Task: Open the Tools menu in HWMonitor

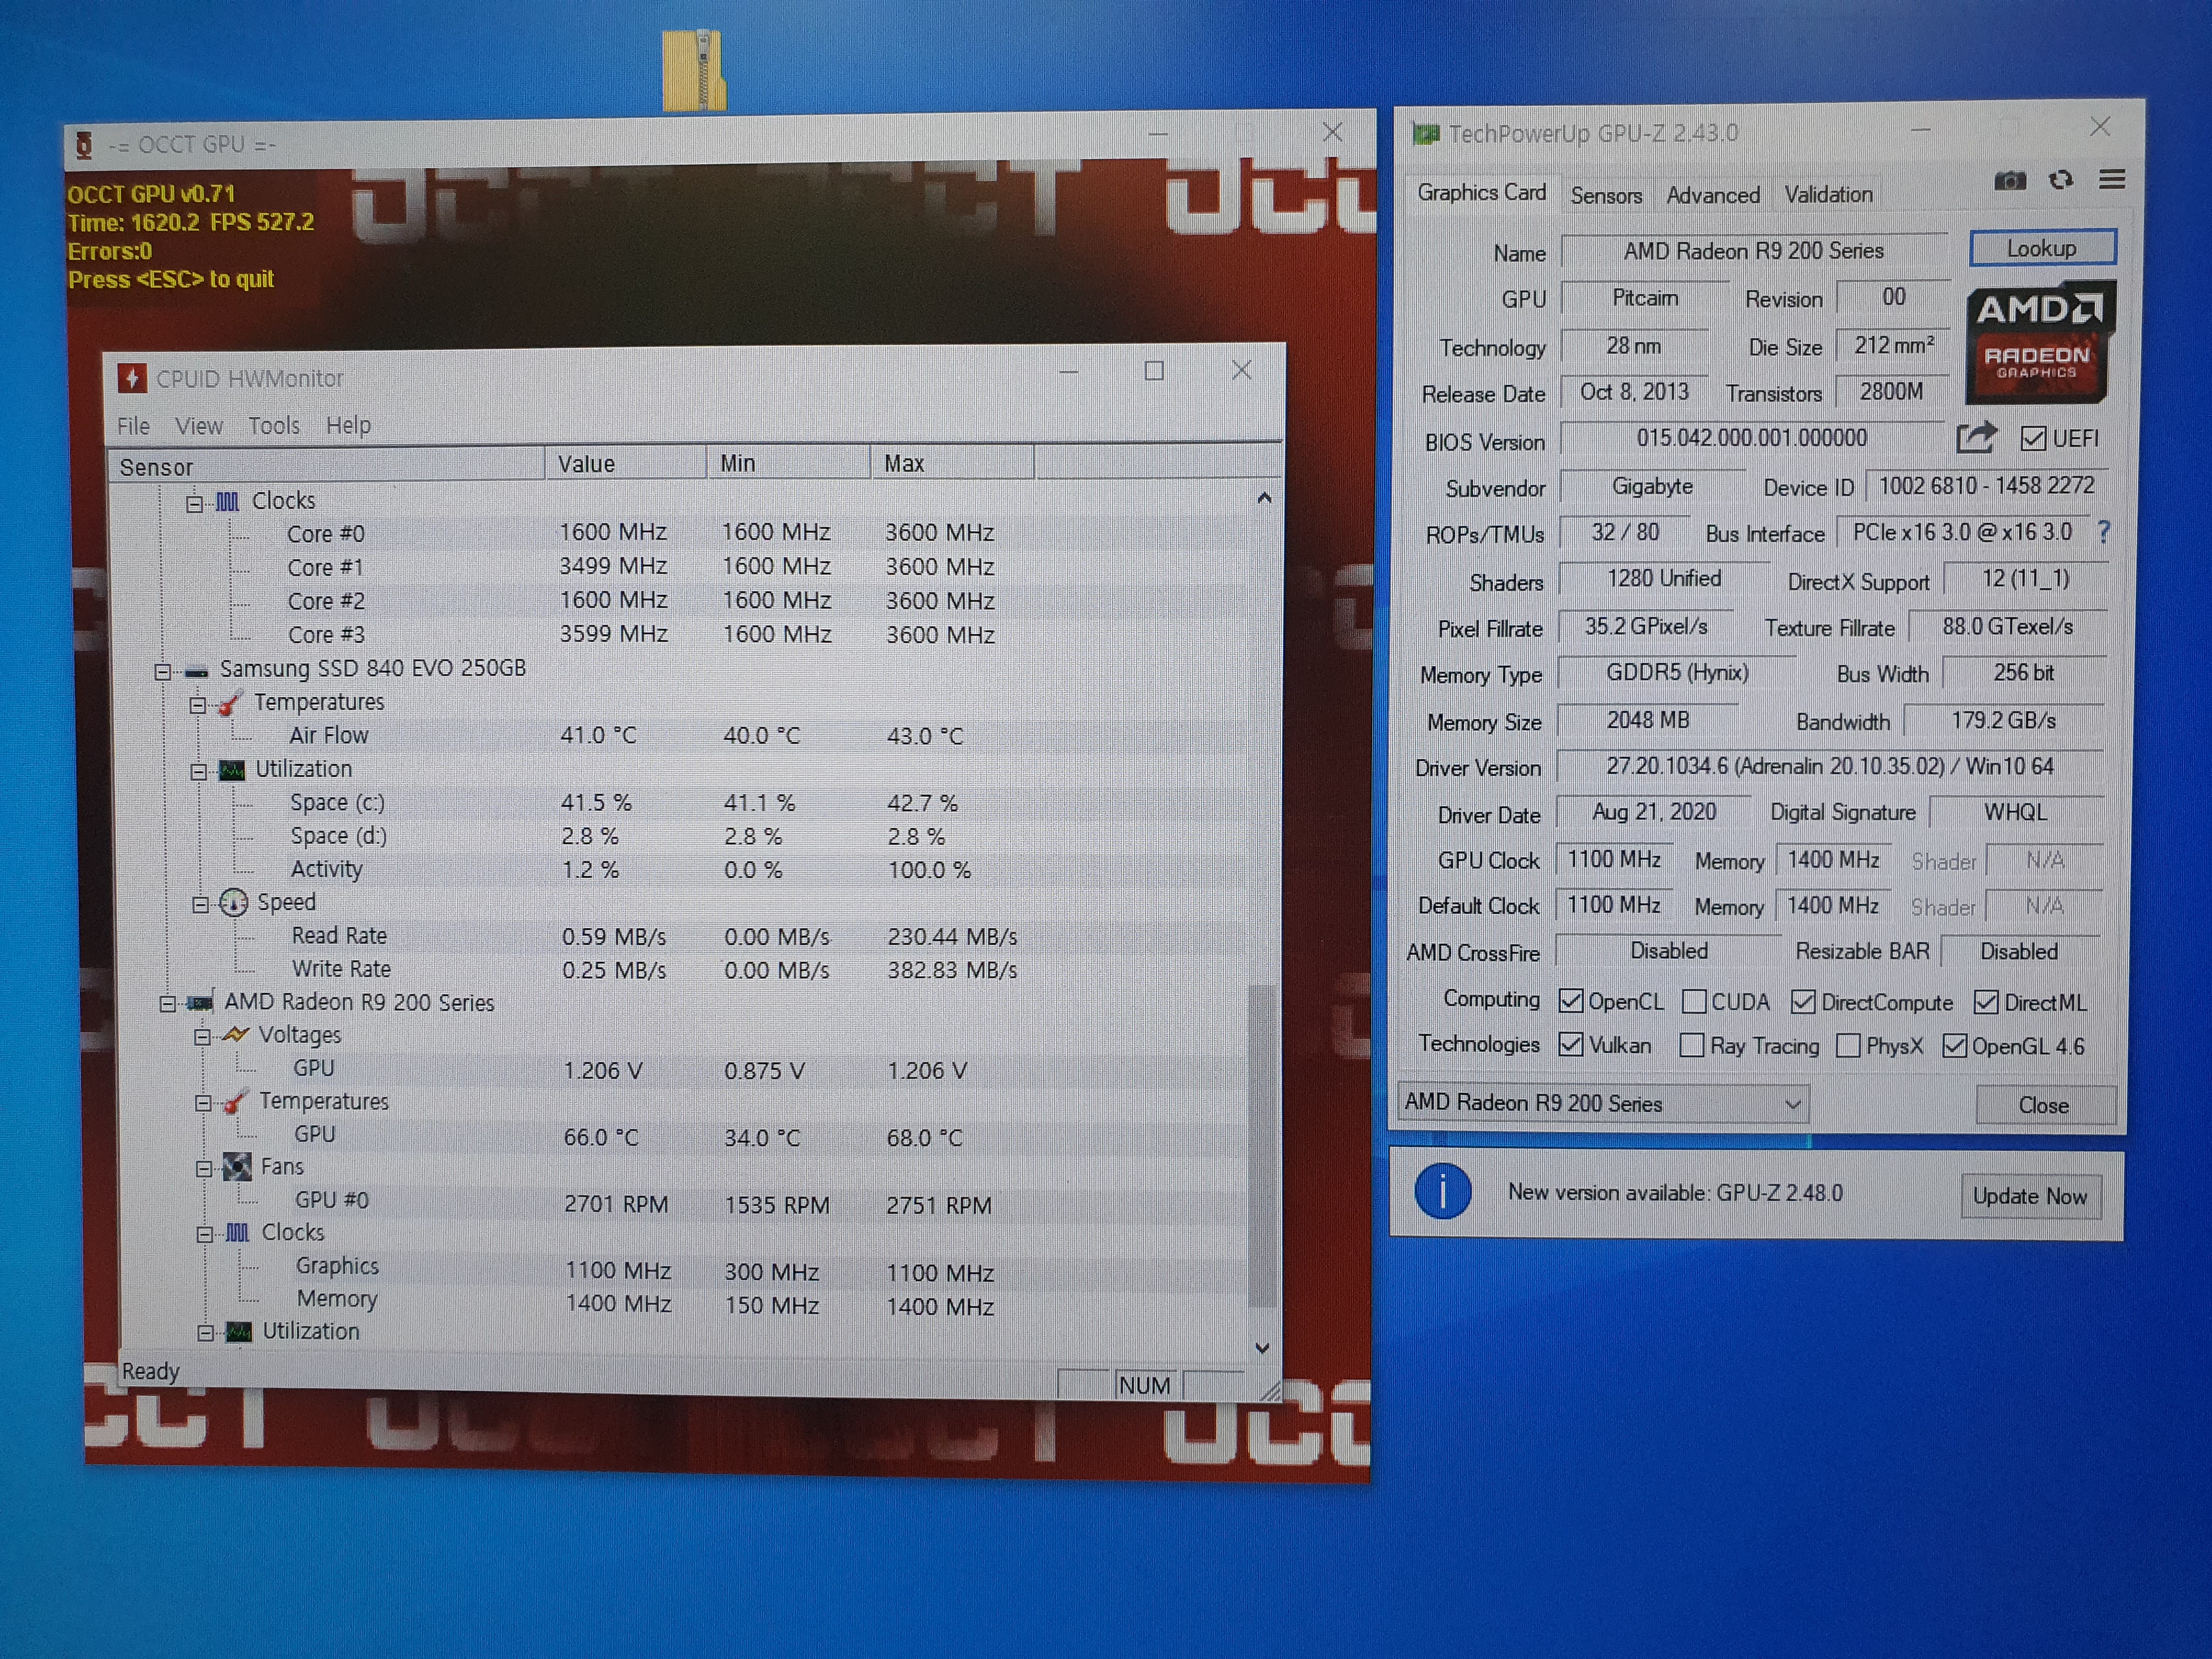Action: click(x=274, y=426)
